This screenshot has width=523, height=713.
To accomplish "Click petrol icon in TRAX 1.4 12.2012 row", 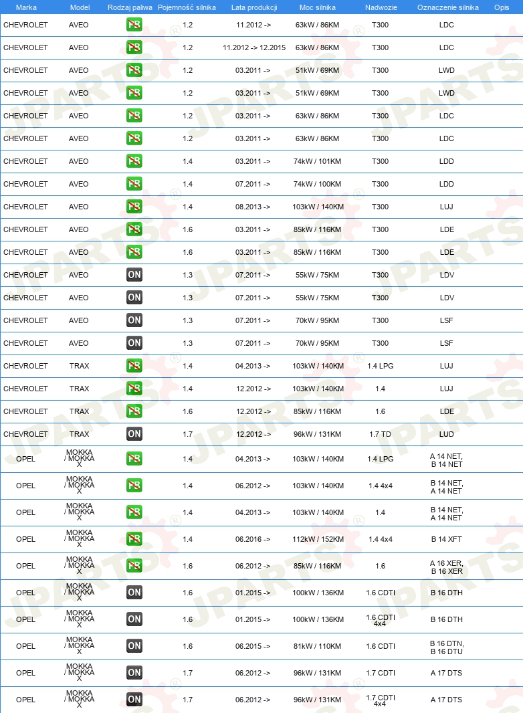I will [x=134, y=389].
